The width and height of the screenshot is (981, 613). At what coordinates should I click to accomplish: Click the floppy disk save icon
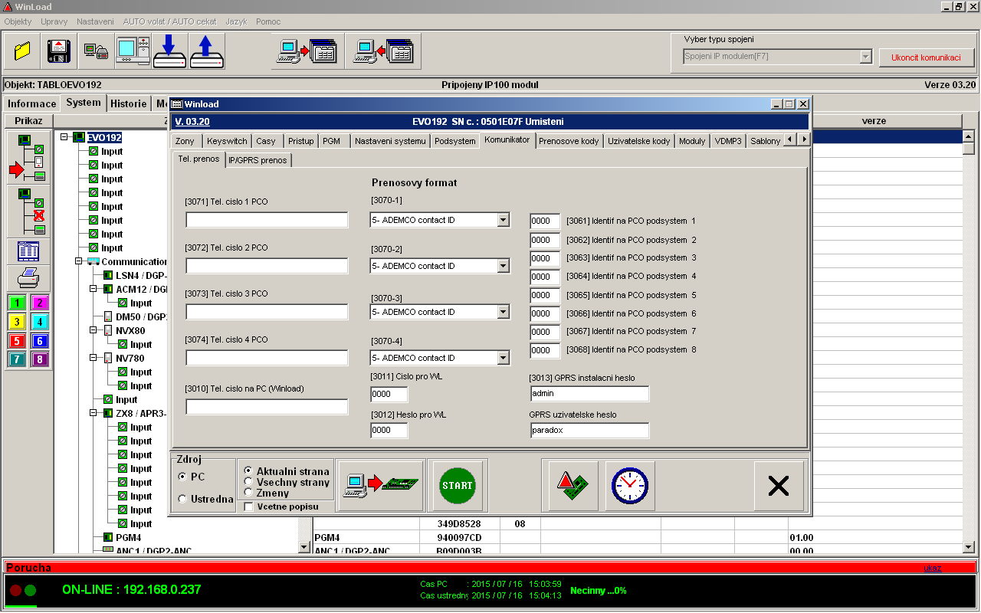click(x=59, y=51)
